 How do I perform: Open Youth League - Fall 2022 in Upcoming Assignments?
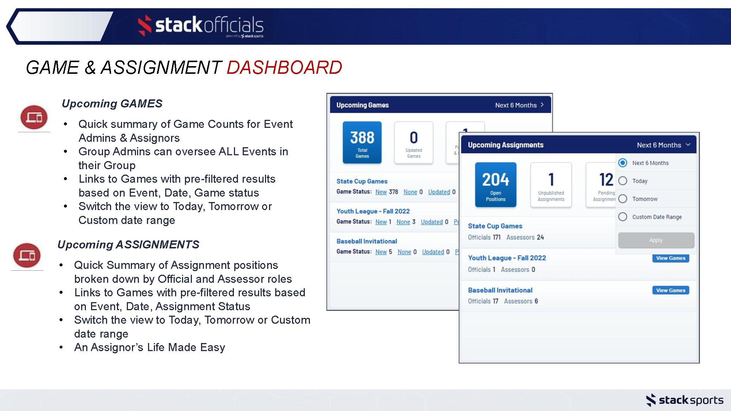point(507,258)
